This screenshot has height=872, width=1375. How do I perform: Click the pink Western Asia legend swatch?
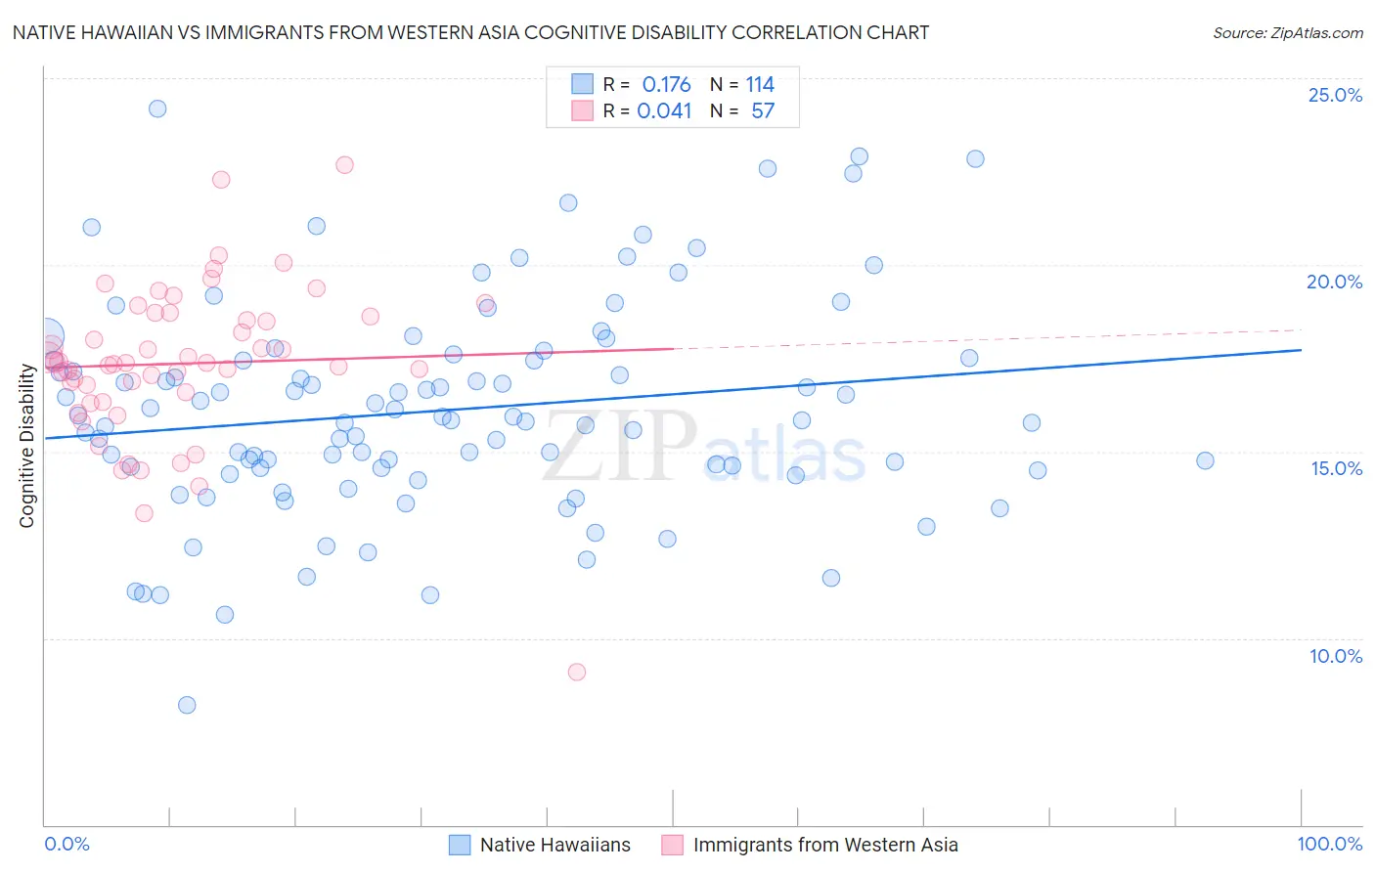pyautogui.click(x=672, y=845)
